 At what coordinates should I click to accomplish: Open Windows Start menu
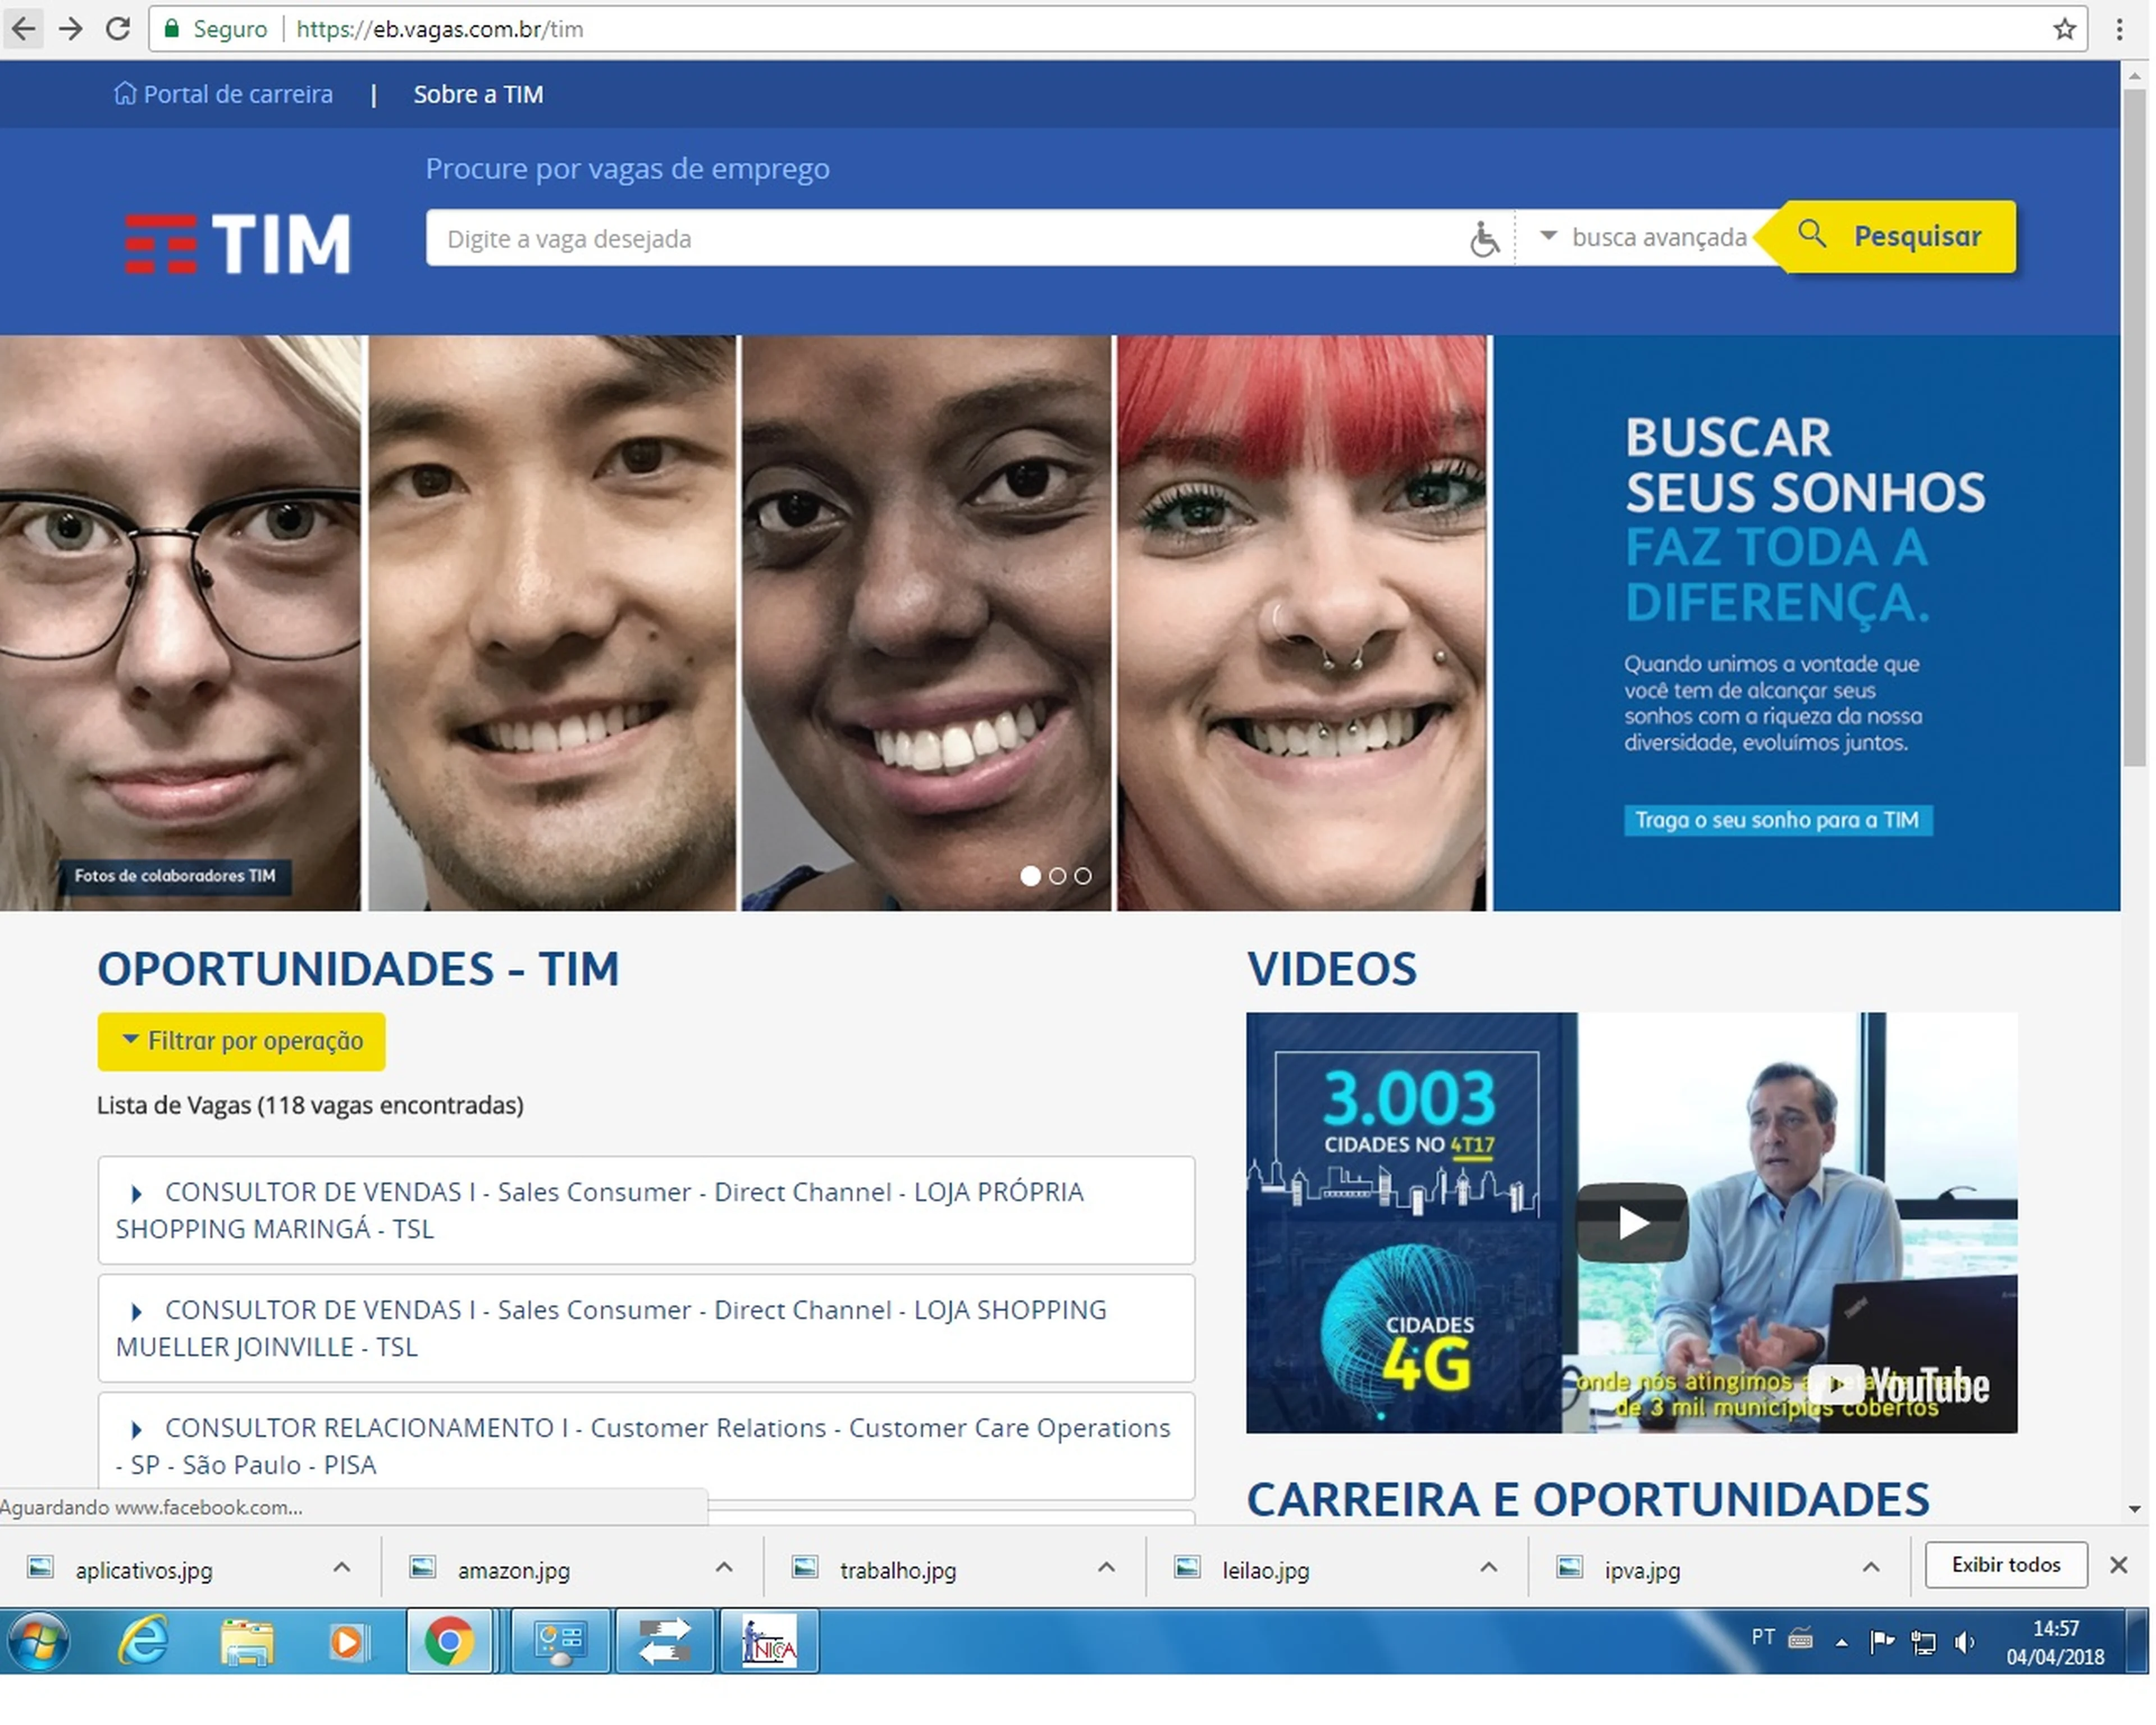tap(39, 1642)
